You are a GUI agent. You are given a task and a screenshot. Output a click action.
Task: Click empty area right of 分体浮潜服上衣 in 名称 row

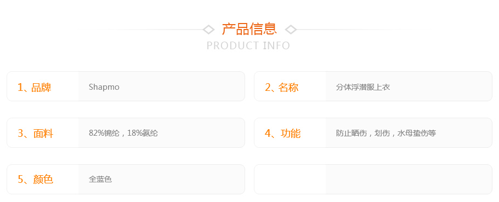point(441,86)
